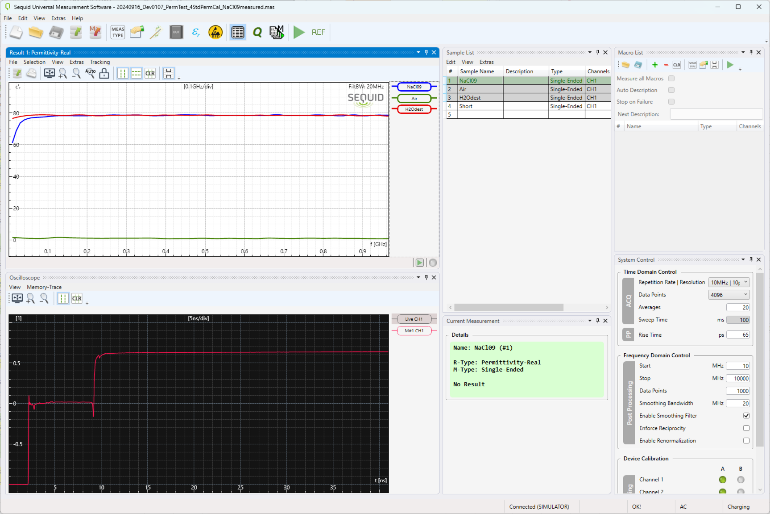
Task: Click the Averages input field
Action: [x=738, y=307]
